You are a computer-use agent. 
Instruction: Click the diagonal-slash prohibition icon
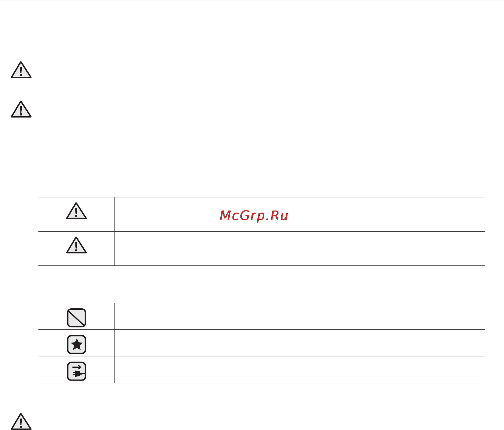pyautogui.click(x=76, y=318)
